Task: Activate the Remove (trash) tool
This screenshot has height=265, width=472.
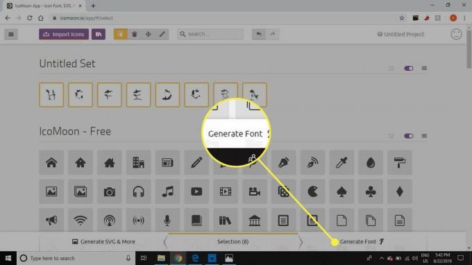Action: [x=135, y=34]
